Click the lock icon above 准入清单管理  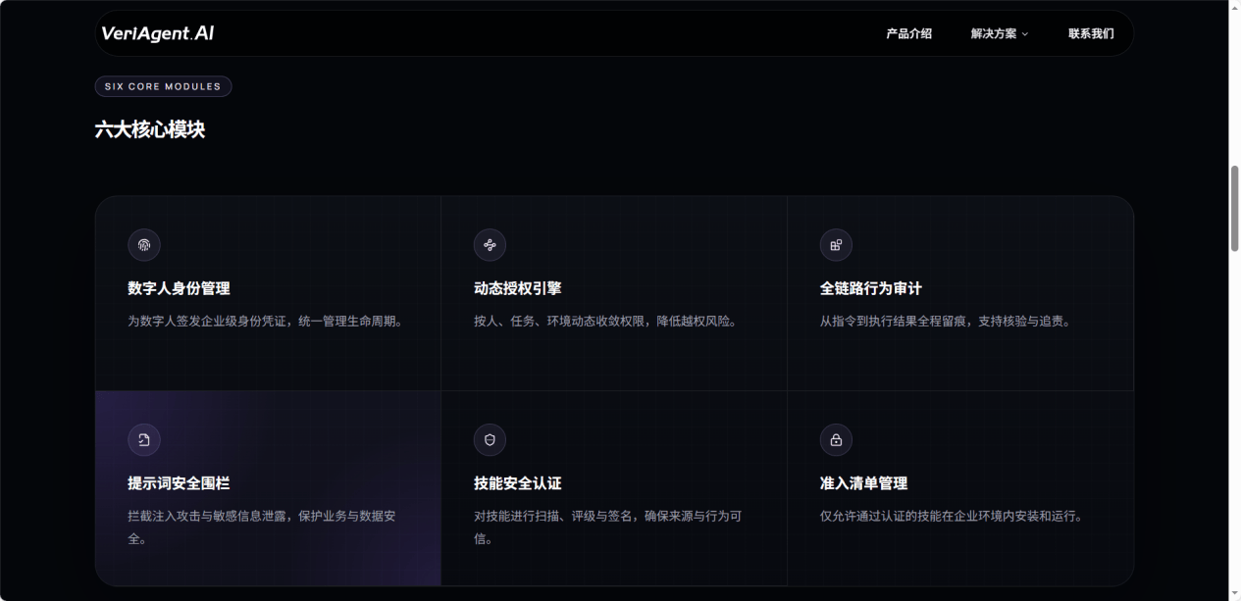(836, 439)
